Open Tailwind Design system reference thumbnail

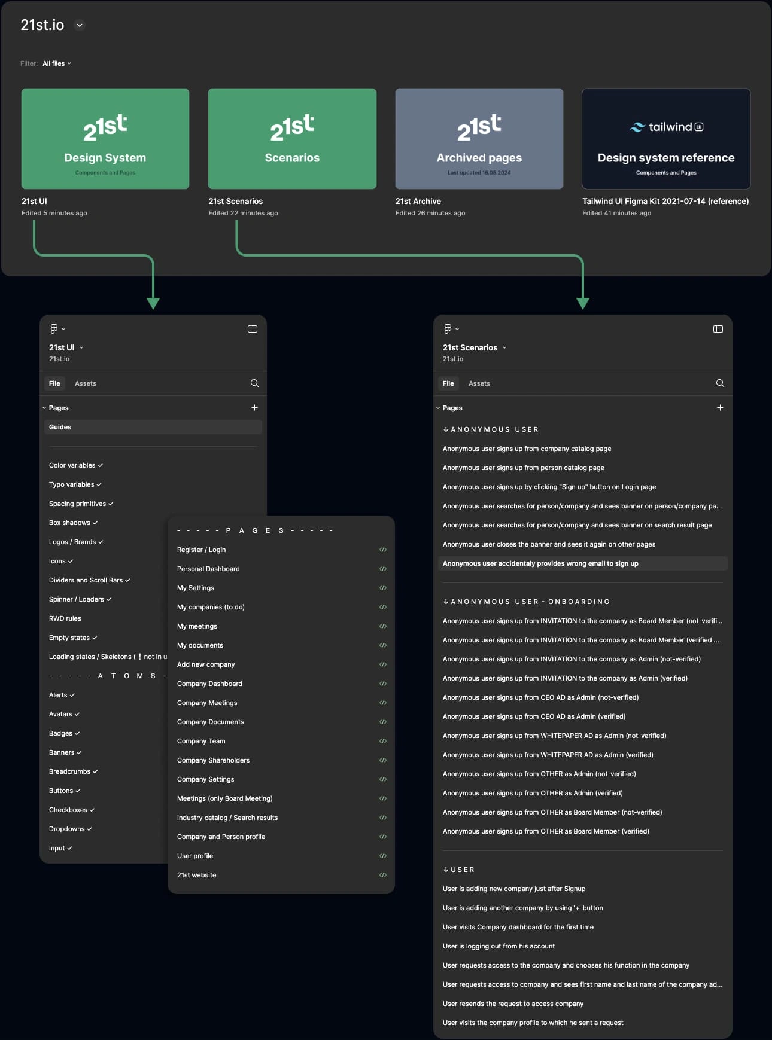coord(666,139)
